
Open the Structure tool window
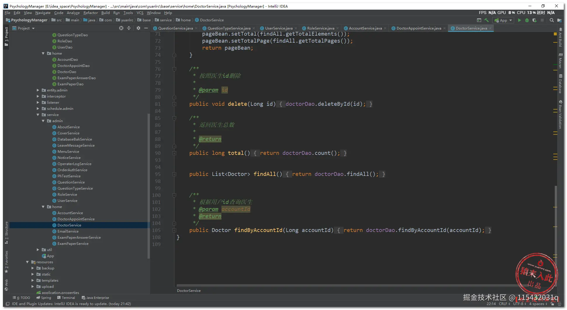point(6,233)
